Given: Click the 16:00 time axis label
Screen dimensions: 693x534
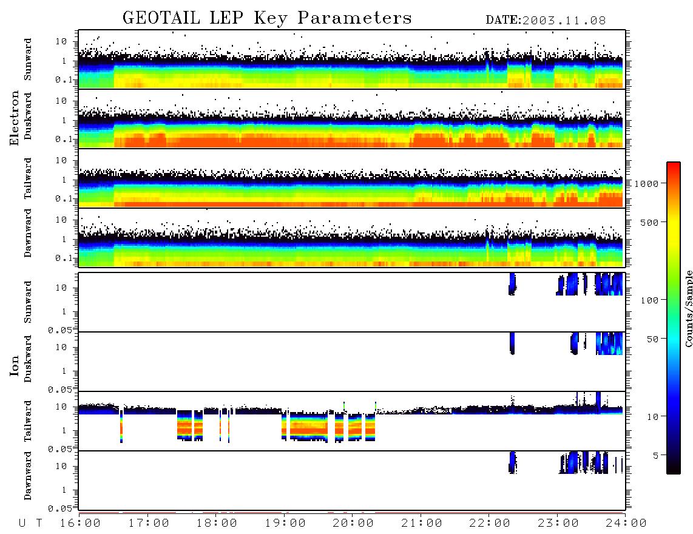Looking at the screenshot, I should click(81, 524).
